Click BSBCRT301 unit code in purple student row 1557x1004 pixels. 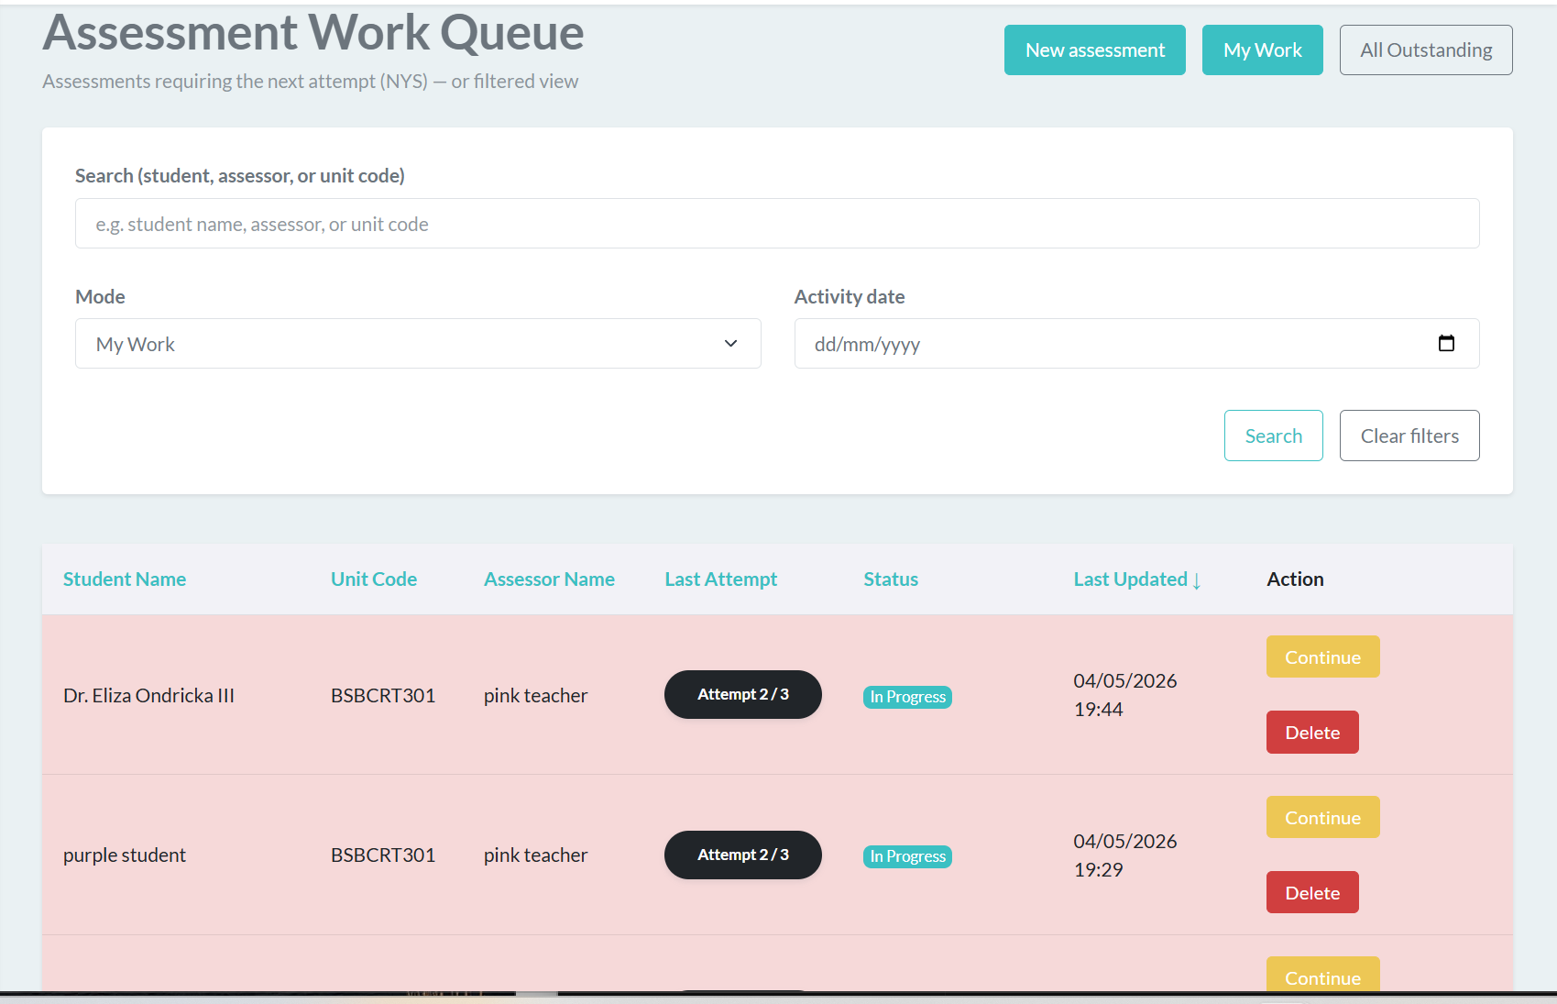click(x=383, y=855)
